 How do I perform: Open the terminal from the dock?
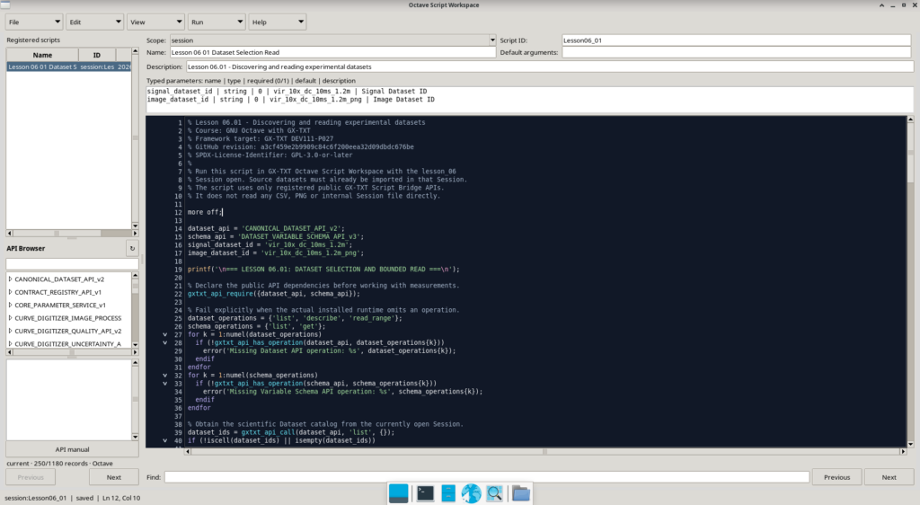point(425,493)
